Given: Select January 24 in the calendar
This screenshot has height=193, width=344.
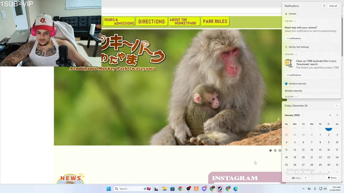Looking at the screenshot, I should [x=337, y=157].
